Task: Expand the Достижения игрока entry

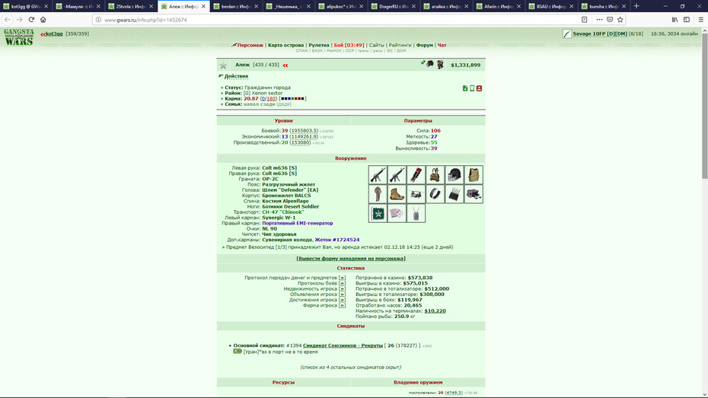Action: pyautogui.click(x=342, y=300)
